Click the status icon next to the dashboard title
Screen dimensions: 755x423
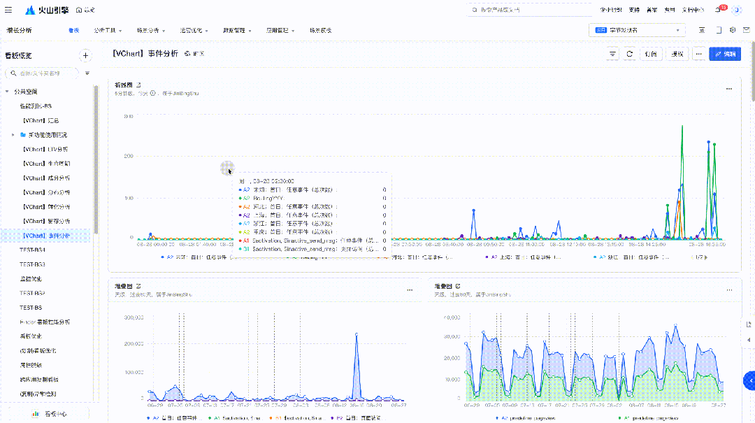point(187,53)
